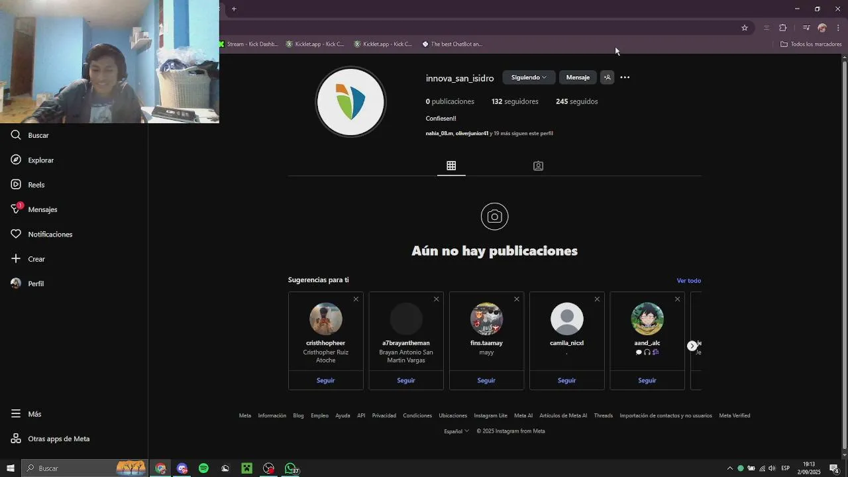Viewport: 848px width, 477px height.
Task: Open the Notificaciones heart icon
Action: coord(16,234)
